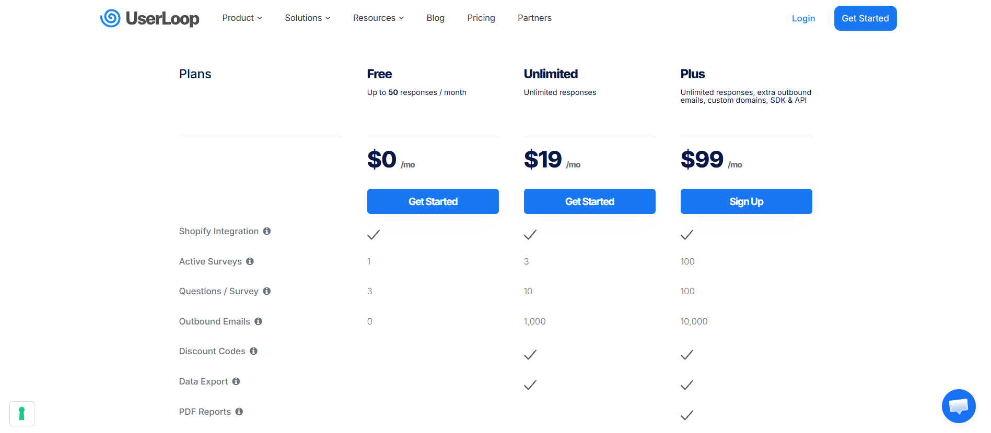Open the Partners page

534,18
